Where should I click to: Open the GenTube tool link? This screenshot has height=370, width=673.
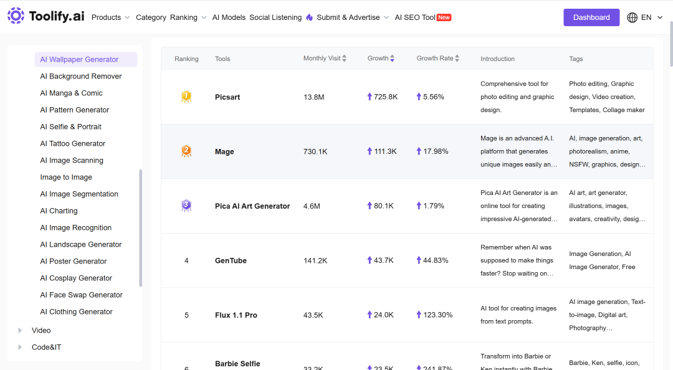click(231, 260)
